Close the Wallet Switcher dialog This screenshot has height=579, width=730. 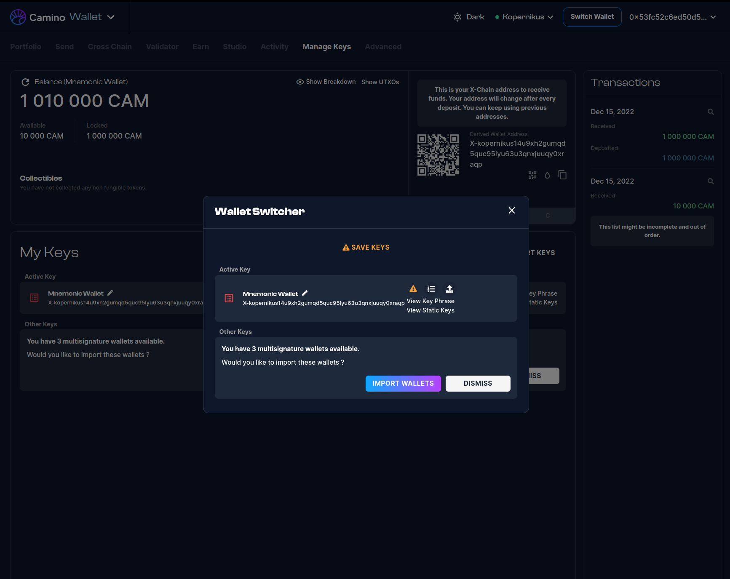[x=511, y=211]
